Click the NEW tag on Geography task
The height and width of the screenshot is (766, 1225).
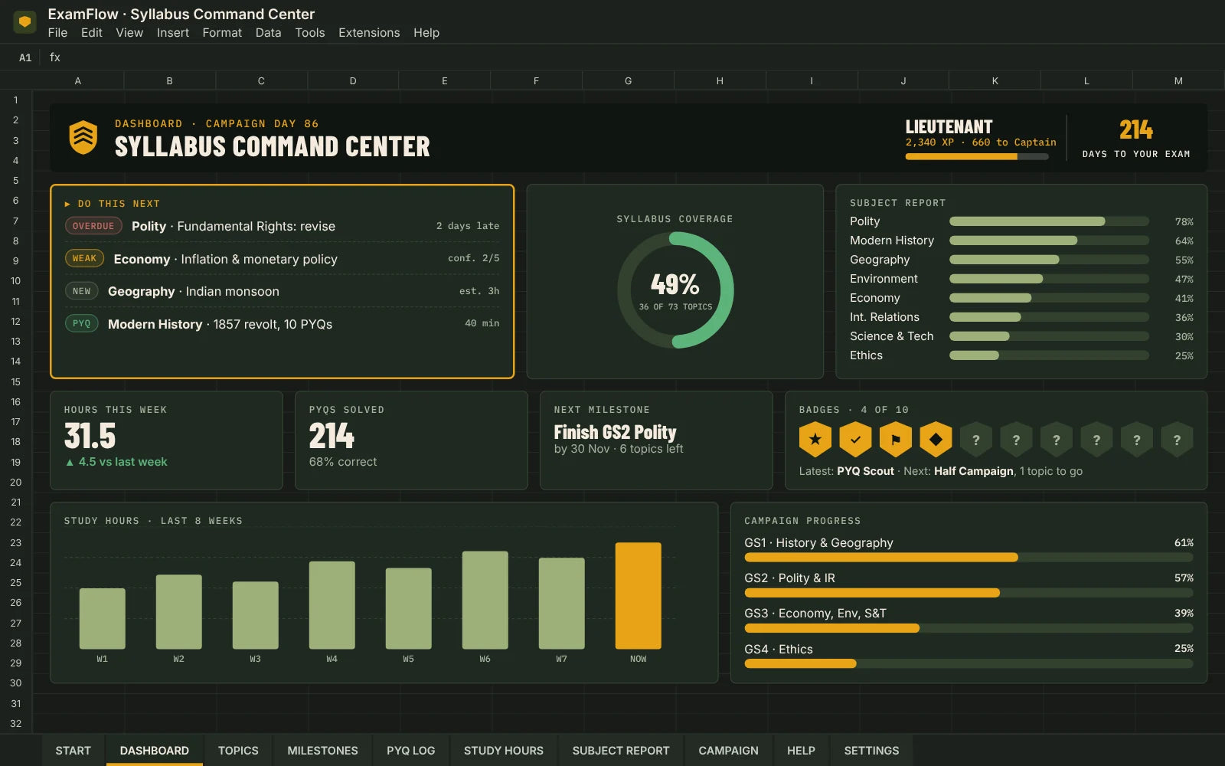coord(81,291)
